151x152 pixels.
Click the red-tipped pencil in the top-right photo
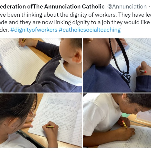[143, 71]
